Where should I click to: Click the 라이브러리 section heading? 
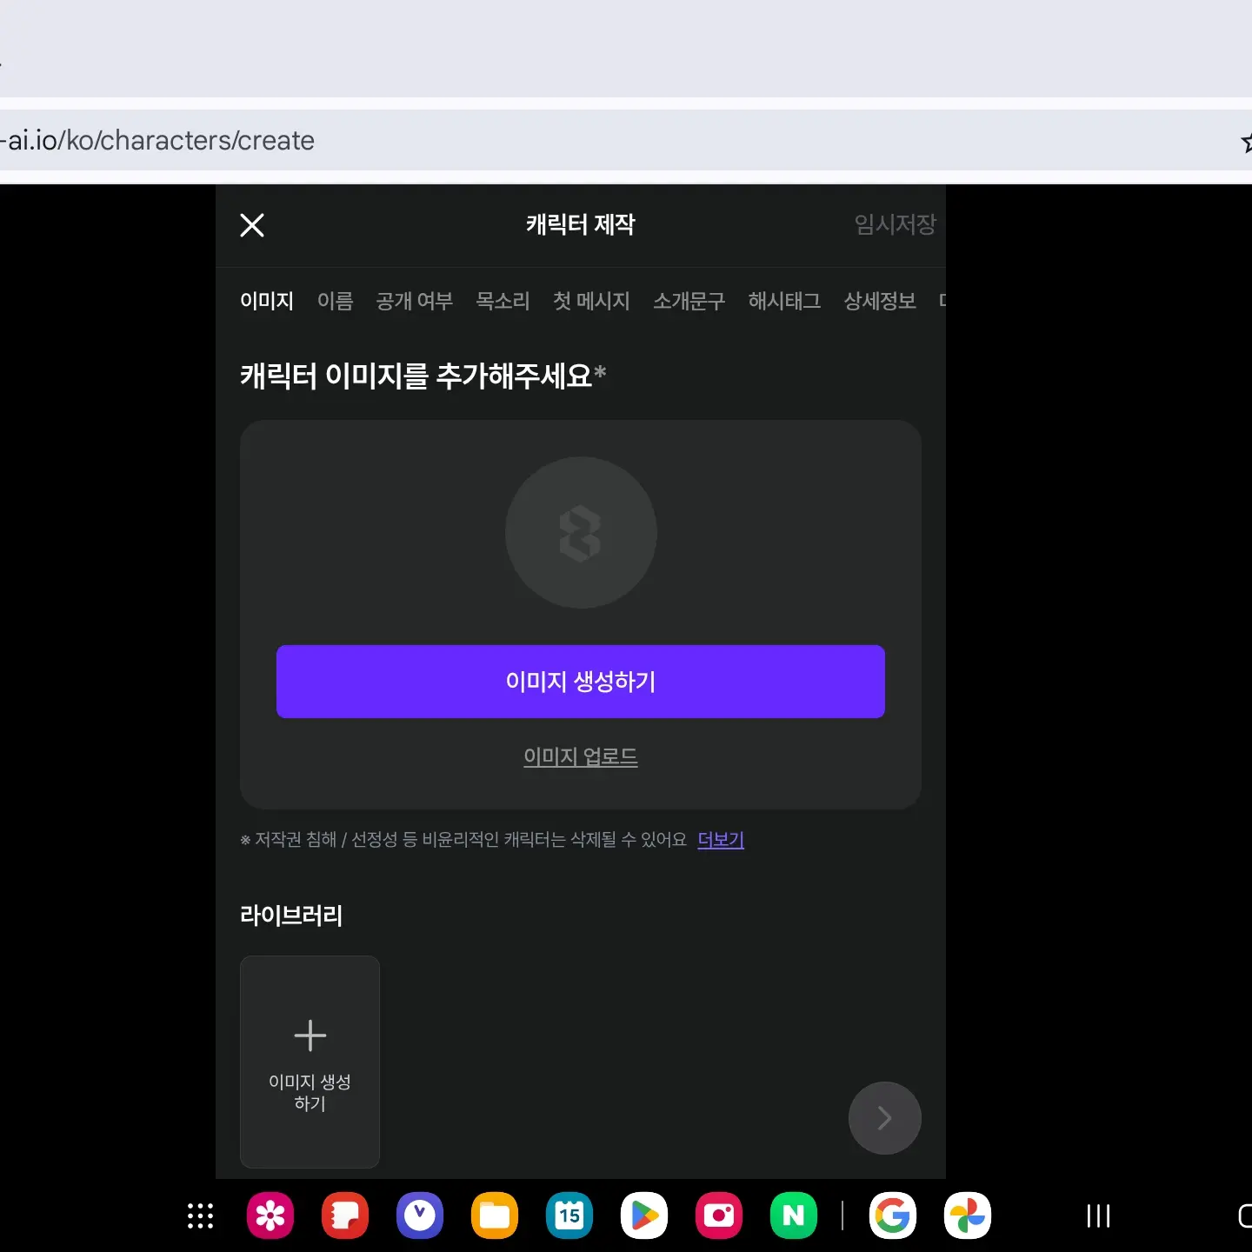point(291,915)
